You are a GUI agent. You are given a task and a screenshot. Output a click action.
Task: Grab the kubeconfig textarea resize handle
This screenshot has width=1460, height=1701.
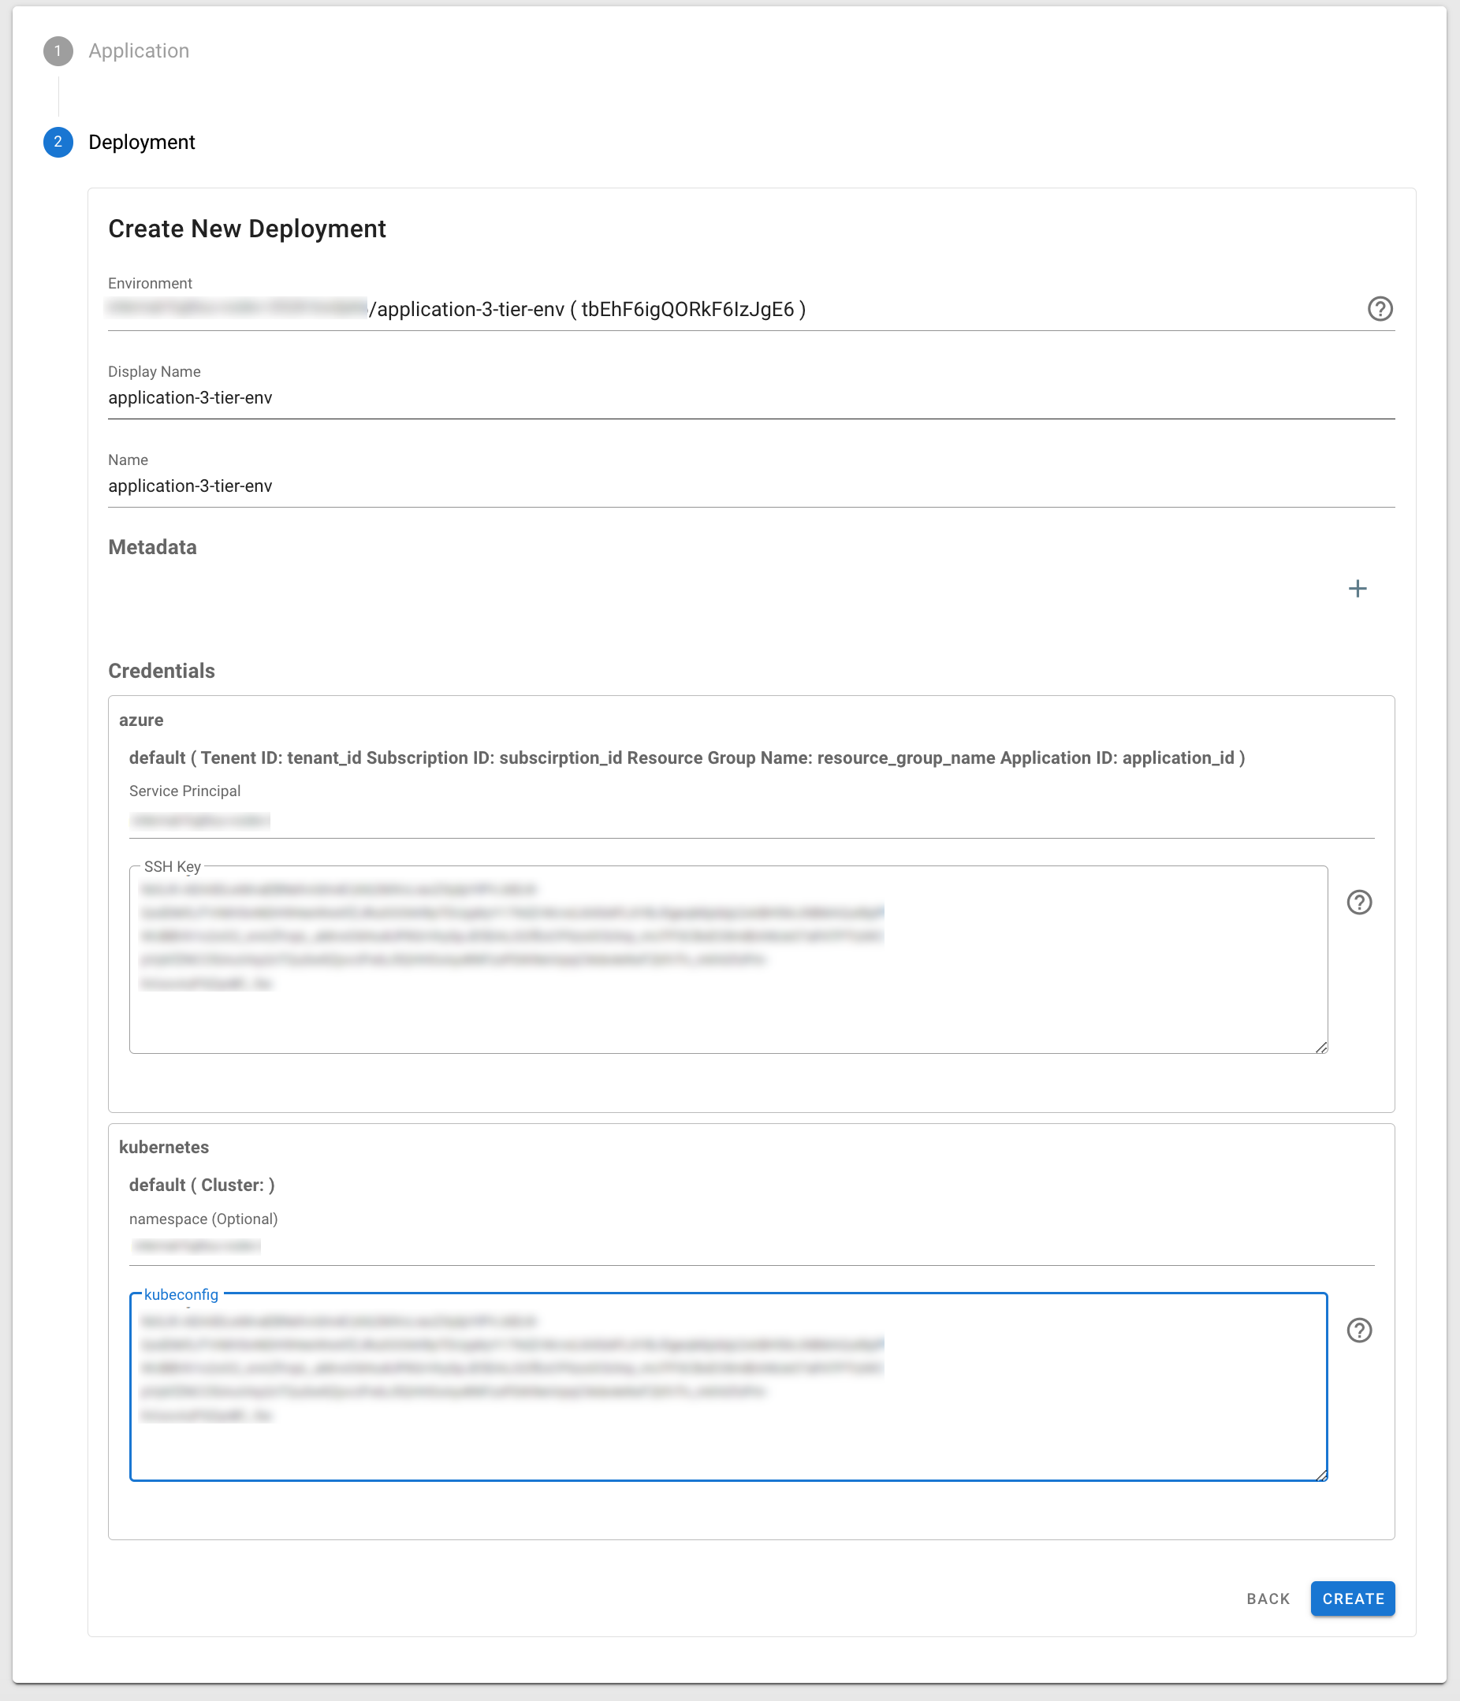[1320, 1475]
